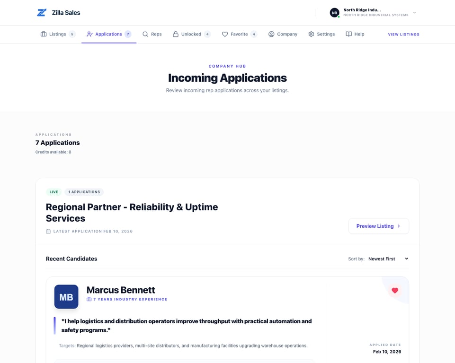Viewport: 455px width, 363px height.
Task: Click the COMPANY HUB label
Action: coord(227,66)
